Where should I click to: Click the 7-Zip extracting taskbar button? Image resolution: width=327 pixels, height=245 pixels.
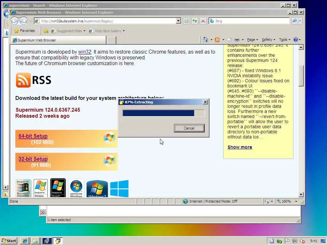(58, 241)
